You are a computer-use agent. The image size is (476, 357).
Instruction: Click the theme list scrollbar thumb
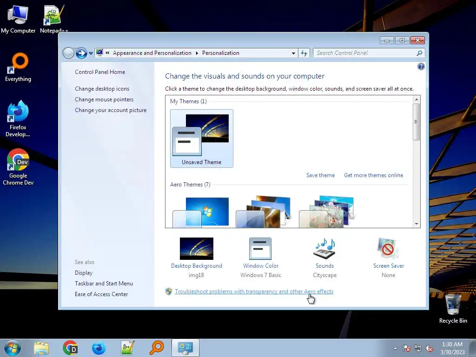416,122
